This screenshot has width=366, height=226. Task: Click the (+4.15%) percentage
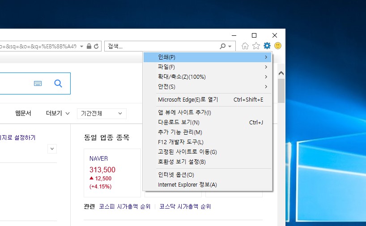click(100, 187)
